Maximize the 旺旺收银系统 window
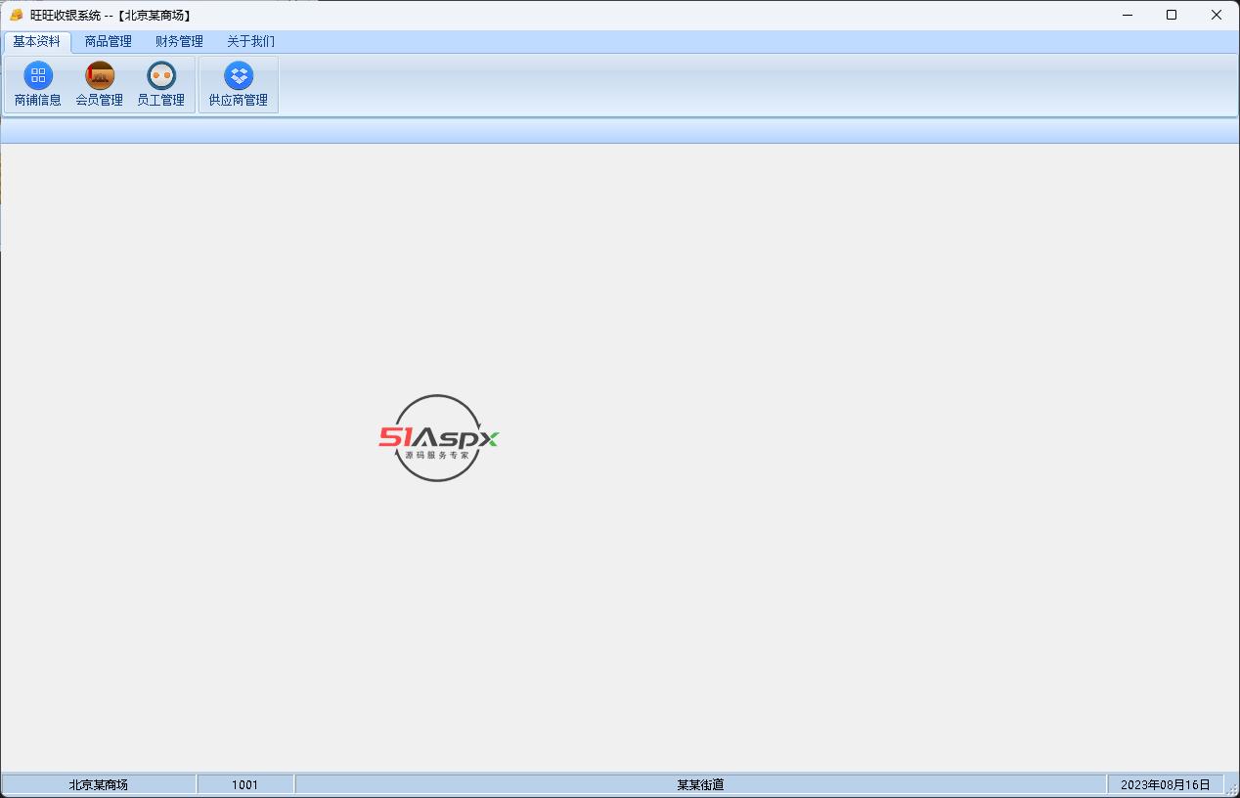Viewport: 1240px width, 798px height. (1172, 15)
